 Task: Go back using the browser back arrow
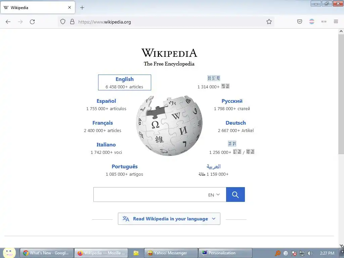tap(8, 22)
